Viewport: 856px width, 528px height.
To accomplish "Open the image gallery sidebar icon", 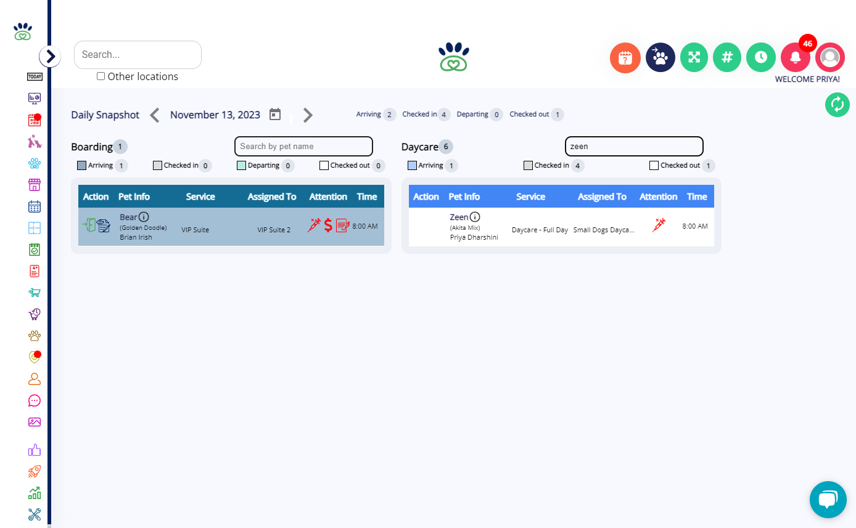I will pos(35,422).
